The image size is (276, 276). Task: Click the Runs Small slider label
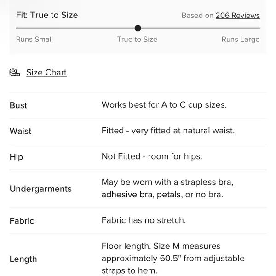click(34, 39)
